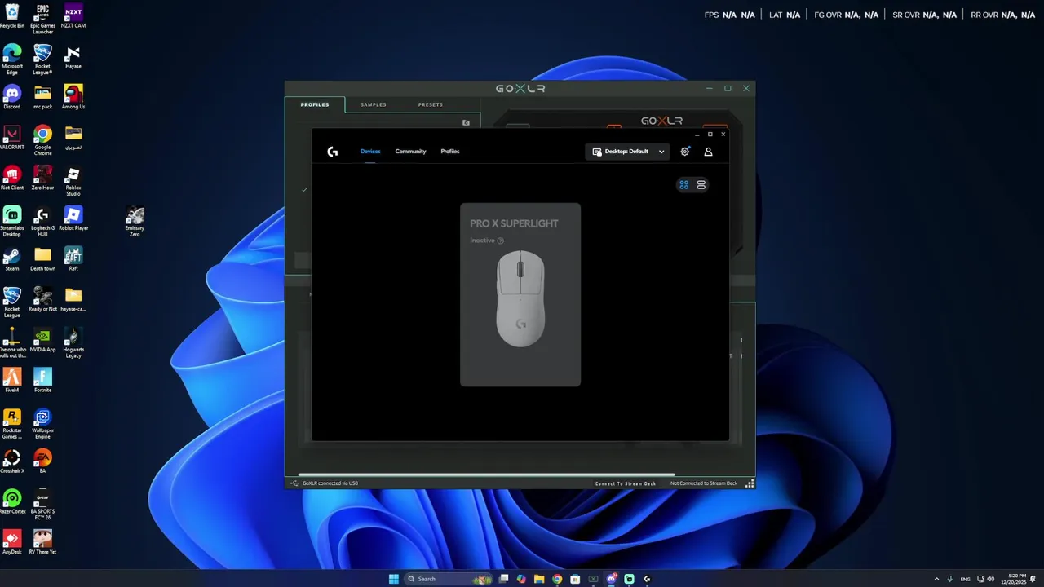Open the Discord desktop shortcut
This screenshot has width=1044, height=587.
12,97
